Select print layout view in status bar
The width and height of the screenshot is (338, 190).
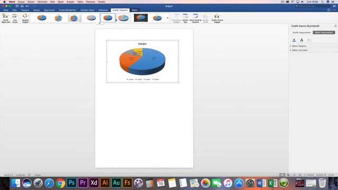pos(282,175)
